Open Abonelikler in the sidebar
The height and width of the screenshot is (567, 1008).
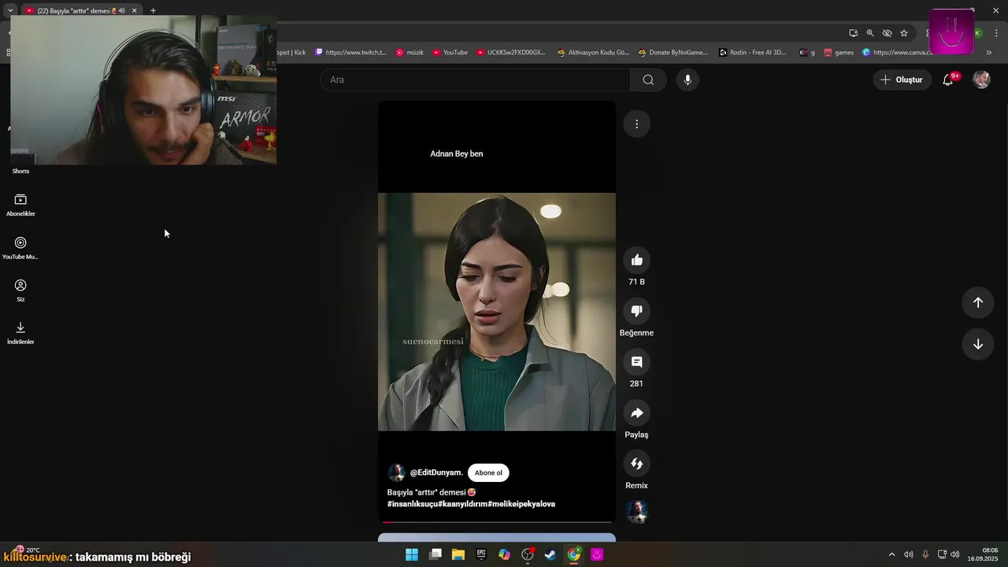pos(20,205)
